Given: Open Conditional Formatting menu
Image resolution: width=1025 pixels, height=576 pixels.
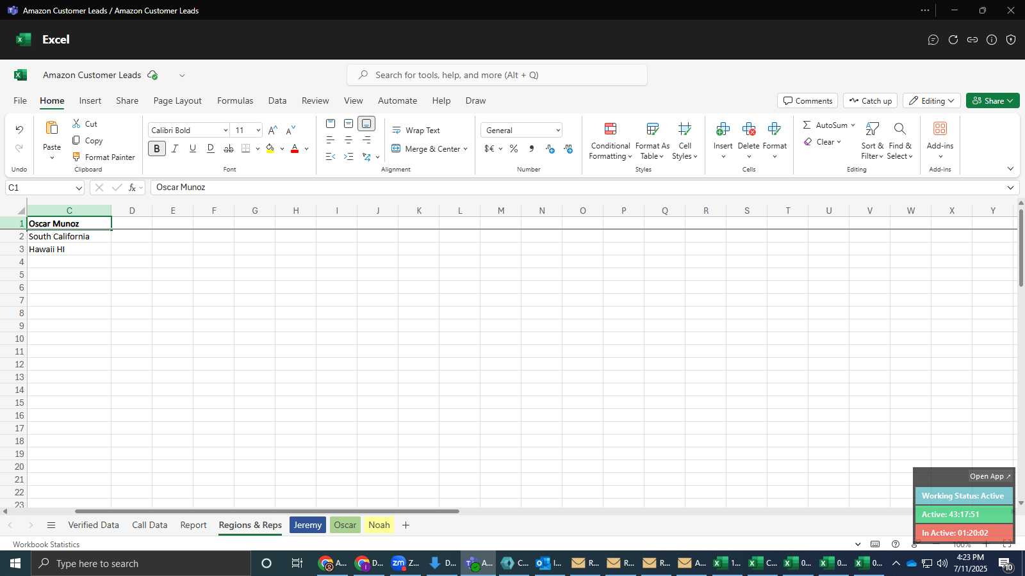Looking at the screenshot, I should click(611, 141).
